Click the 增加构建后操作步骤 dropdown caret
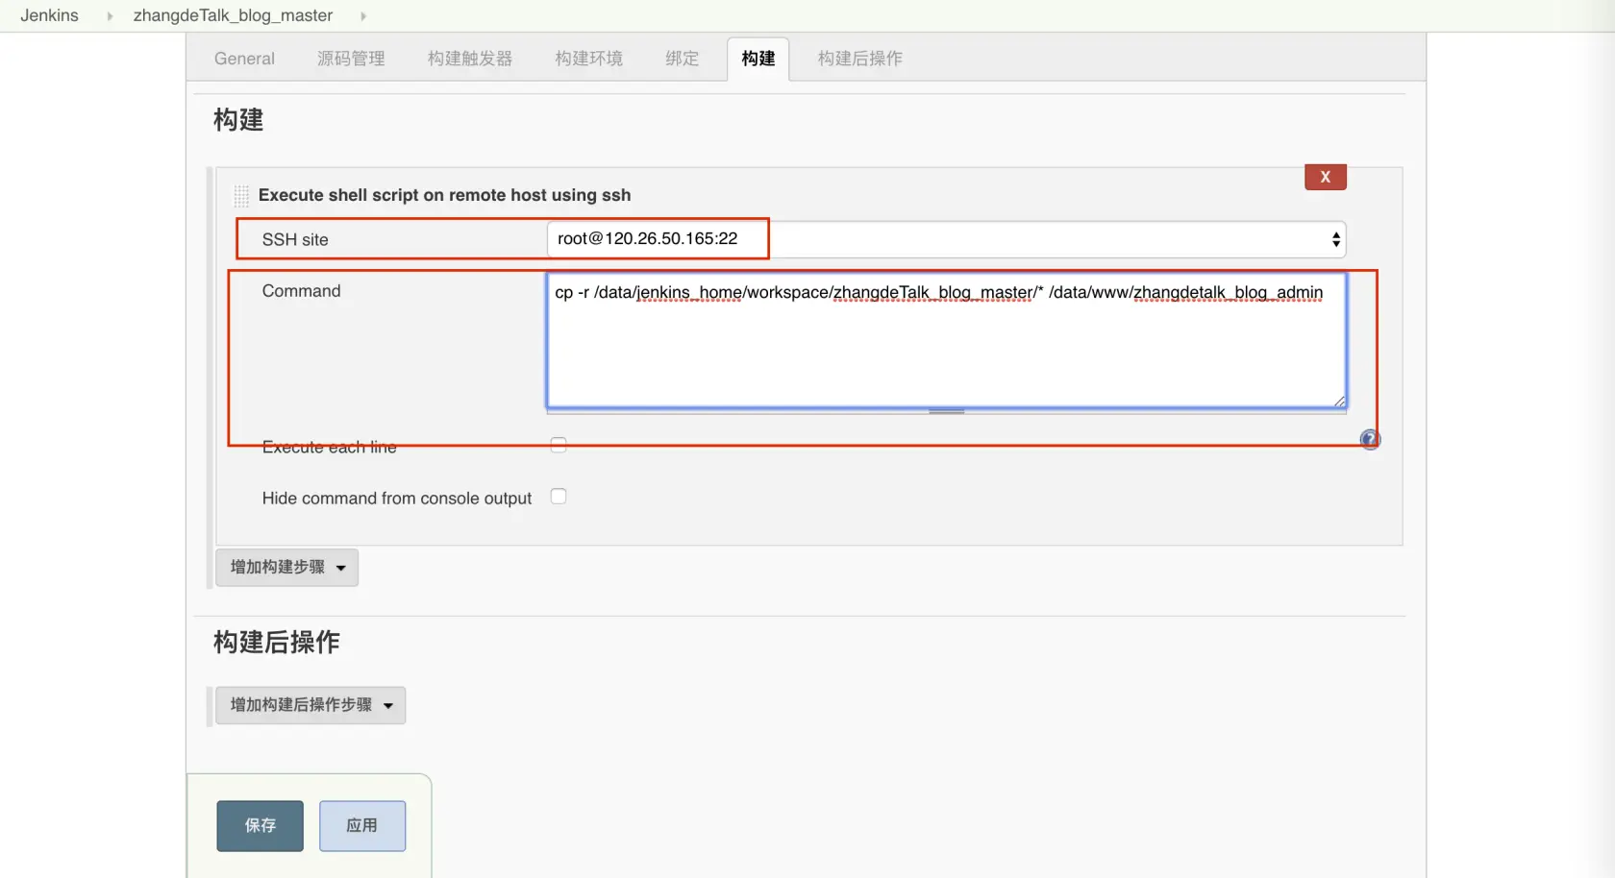This screenshot has height=878, width=1615. pyautogui.click(x=389, y=705)
